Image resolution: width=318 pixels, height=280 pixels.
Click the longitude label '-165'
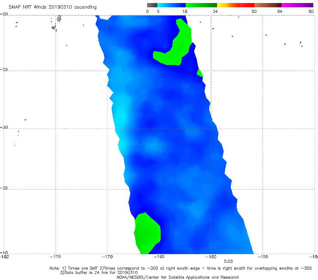159,257
